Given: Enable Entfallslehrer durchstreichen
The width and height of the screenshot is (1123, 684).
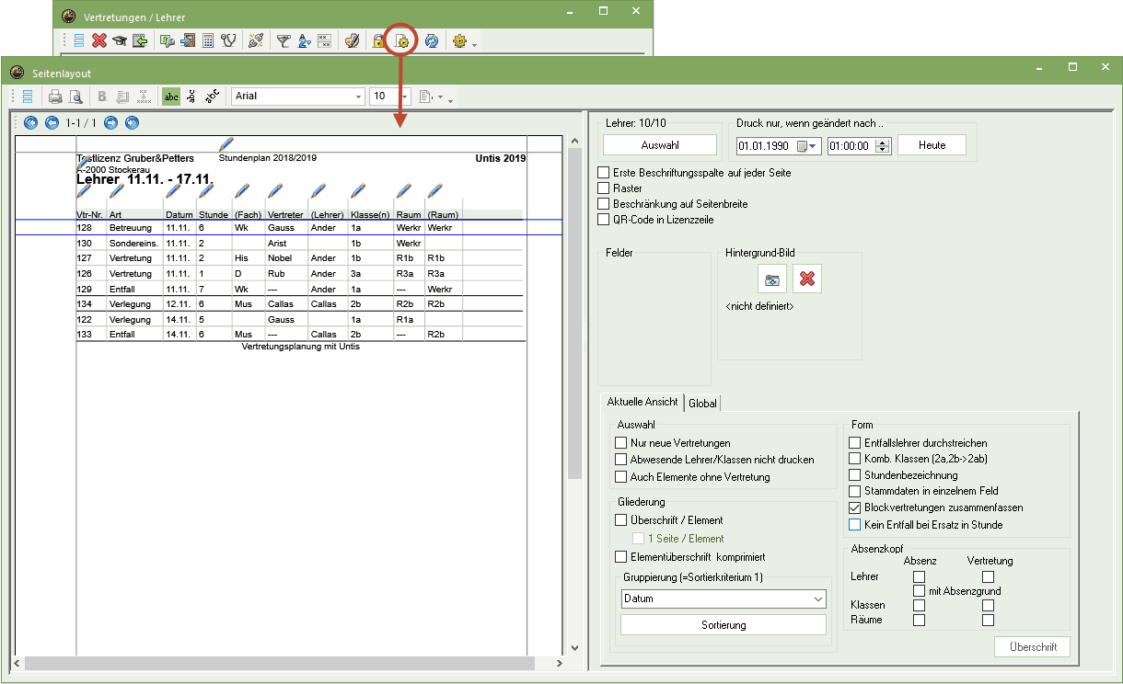Looking at the screenshot, I should pos(855,443).
